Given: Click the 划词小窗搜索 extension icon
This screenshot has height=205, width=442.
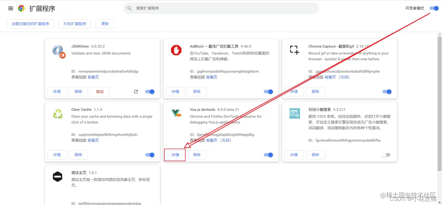Looking at the screenshot, I should click(x=295, y=113).
